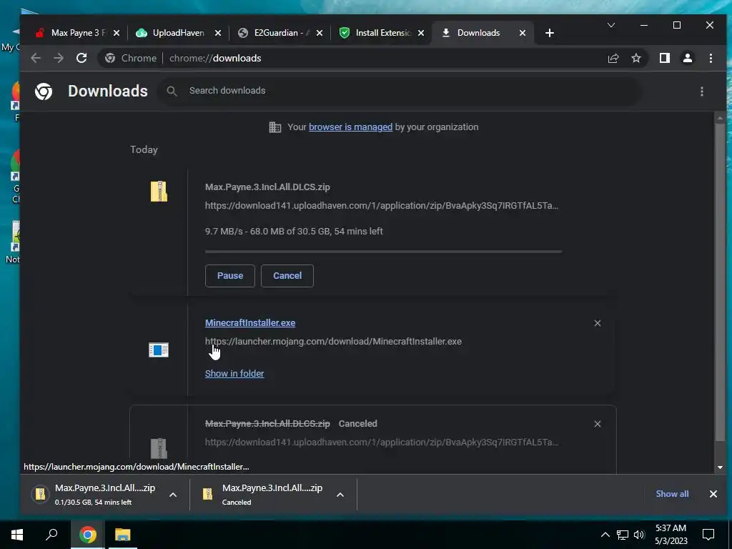Click the launcher.mojang.com download URL text
The height and width of the screenshot is (549, 732).
333,341
